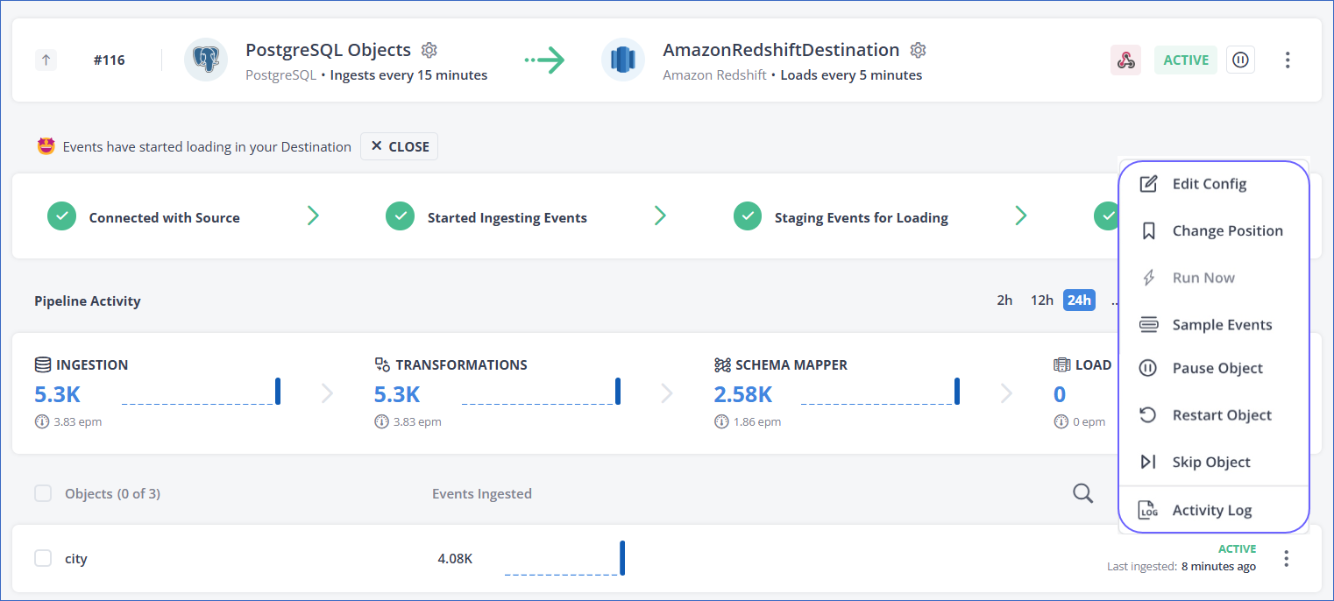Click chevron after Connected with Source
Viewport: 1334px width, 601px height.
coord(313,216)
